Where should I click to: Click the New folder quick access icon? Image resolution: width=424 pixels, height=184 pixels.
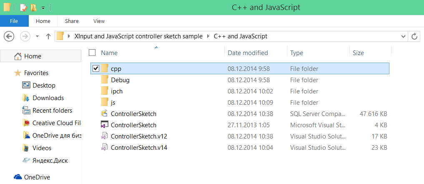pos(33,8)
